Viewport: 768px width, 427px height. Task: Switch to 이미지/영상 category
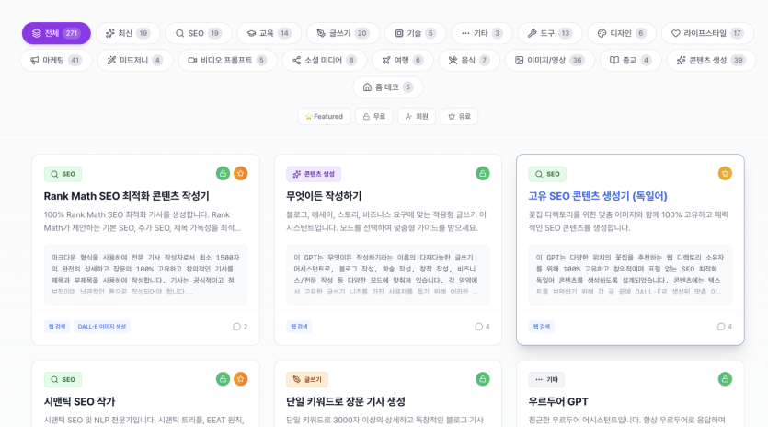550,60
